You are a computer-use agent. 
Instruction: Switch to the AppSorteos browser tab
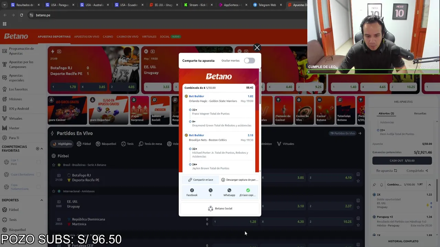233,5
